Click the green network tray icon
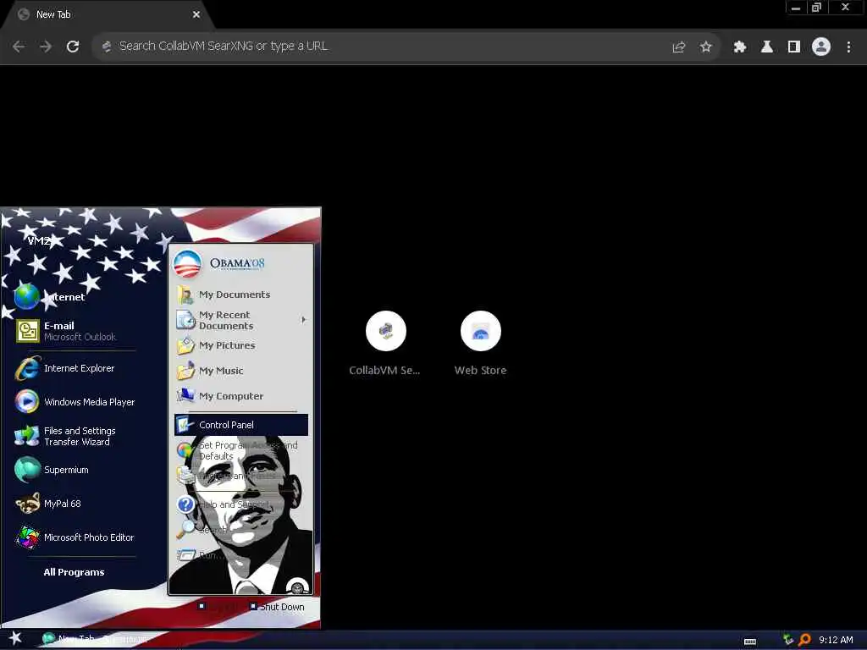This screenshot has width=867, height=650. tap(788, 640)
